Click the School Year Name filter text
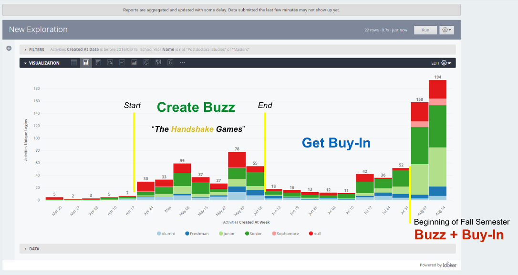 point(195,50)
